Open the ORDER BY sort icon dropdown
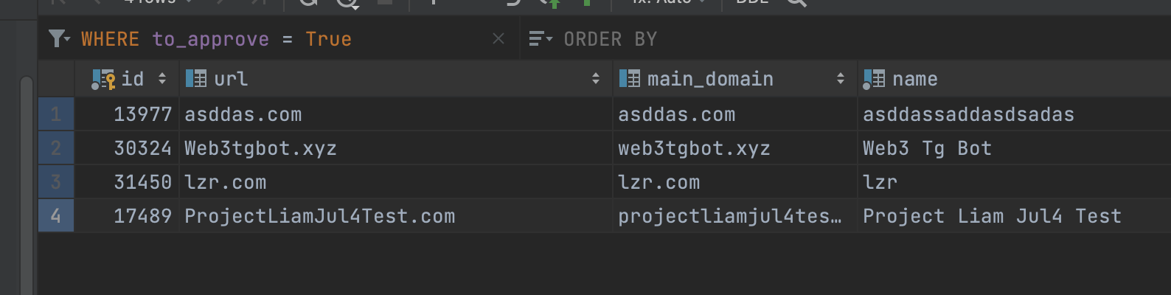This screenshot has width=1171, height=295. click(540, 38)
